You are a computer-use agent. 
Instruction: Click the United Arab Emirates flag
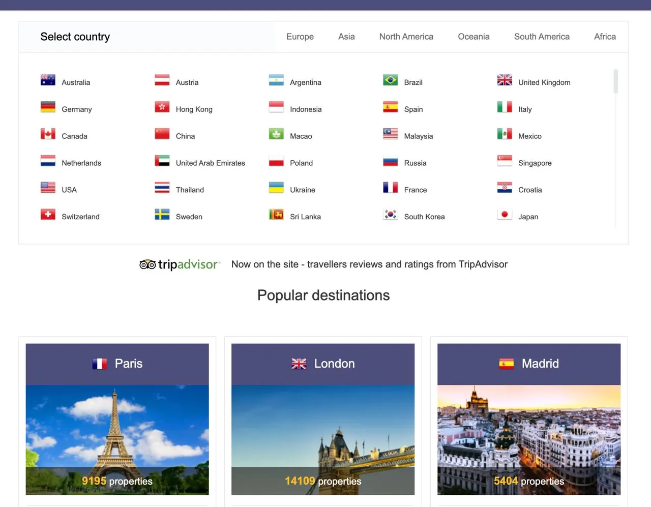tap(162, 161)
